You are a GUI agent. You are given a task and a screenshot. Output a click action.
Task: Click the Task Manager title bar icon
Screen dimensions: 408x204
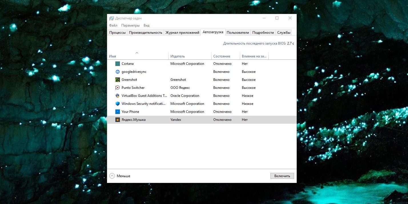click(x=111, y=18)
